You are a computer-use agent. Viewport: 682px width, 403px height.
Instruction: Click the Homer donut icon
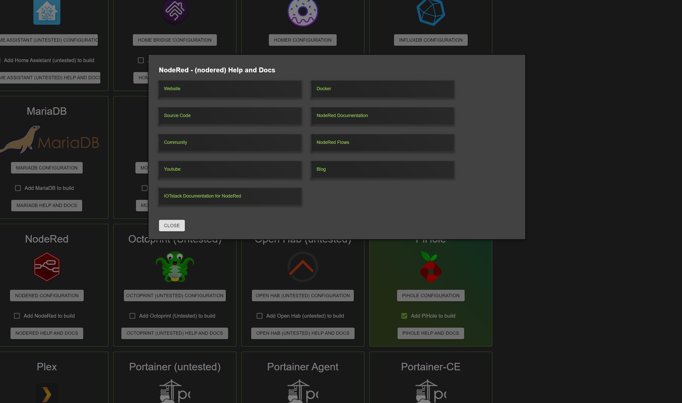(x=303, y=12)
